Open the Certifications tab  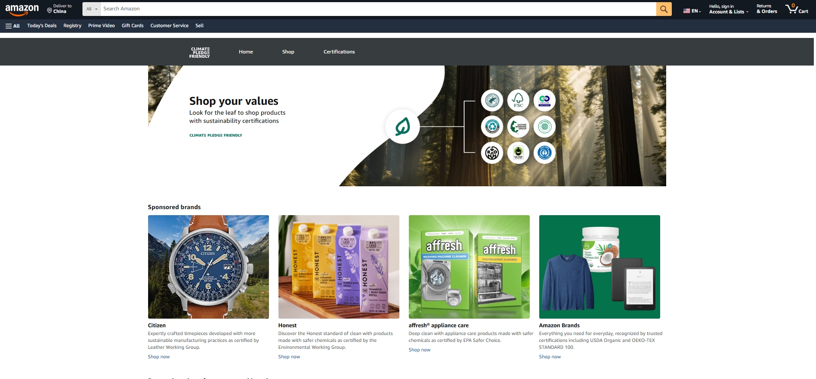(339, 52)
